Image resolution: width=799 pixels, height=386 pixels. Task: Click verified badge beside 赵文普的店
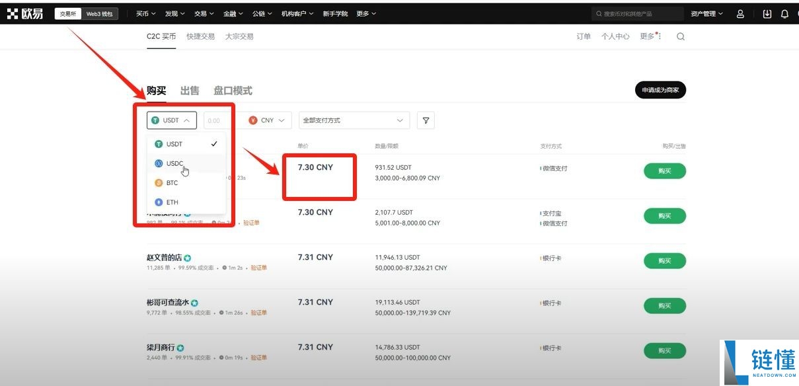point(188,258)
